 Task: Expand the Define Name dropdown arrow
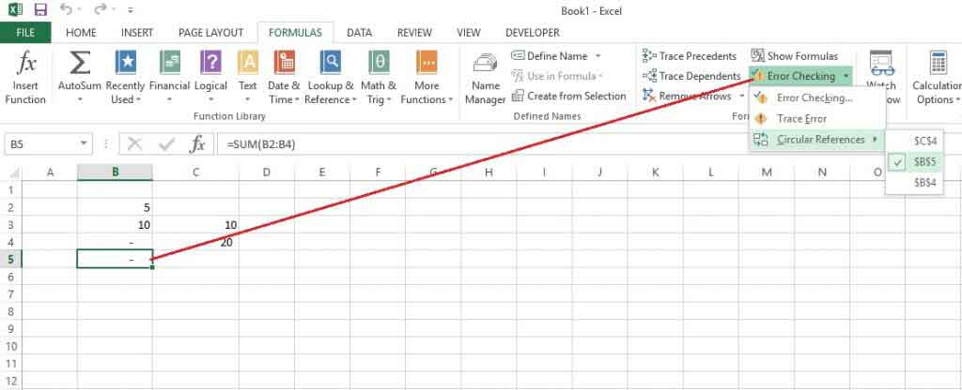pos(597,56)
